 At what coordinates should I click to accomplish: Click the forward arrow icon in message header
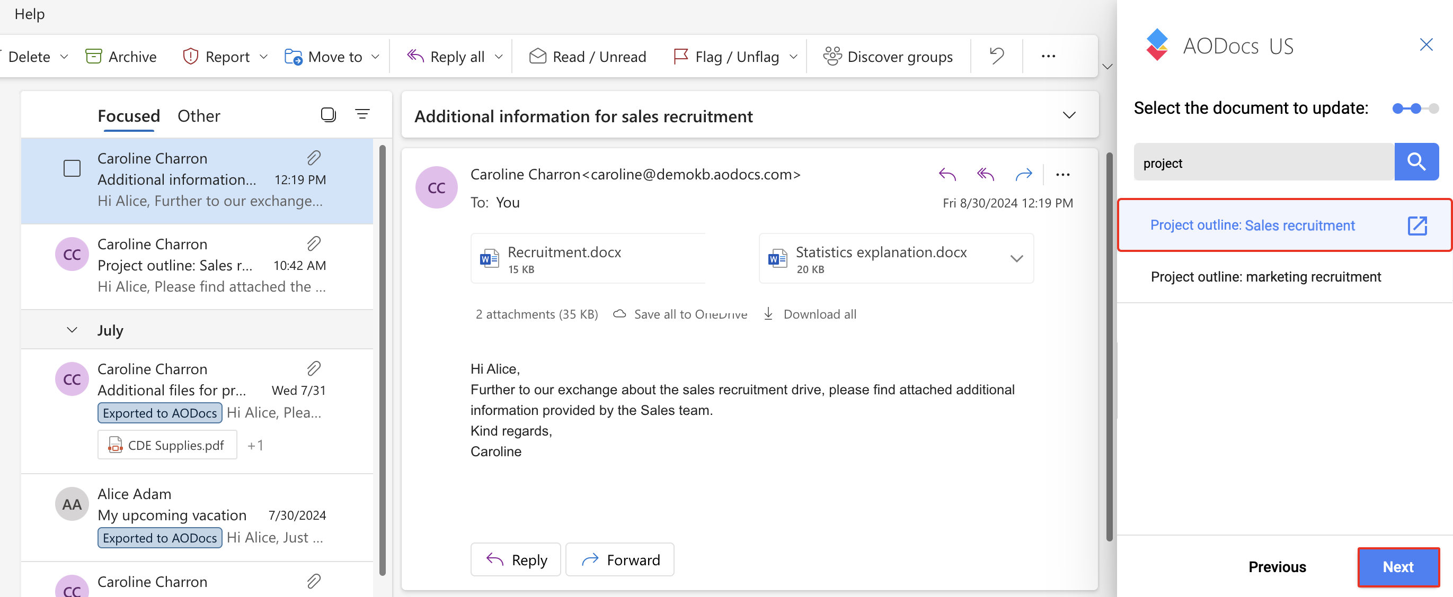point(1023,175)
